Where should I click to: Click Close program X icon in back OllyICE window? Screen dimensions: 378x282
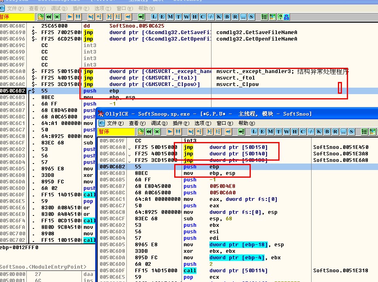click(x=57, y=17)
